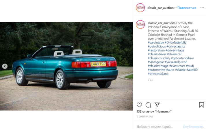This screenshot has height=129, width=206.
Task: Open the #audi80 hashtag
Action: pos(192,70)
